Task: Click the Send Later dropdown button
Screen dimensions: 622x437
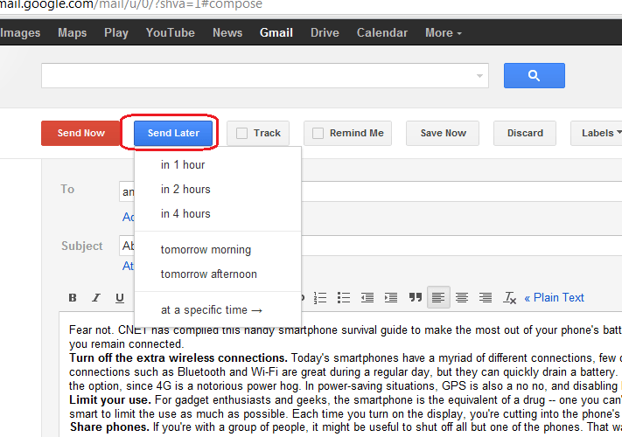Action: point(173,133)
